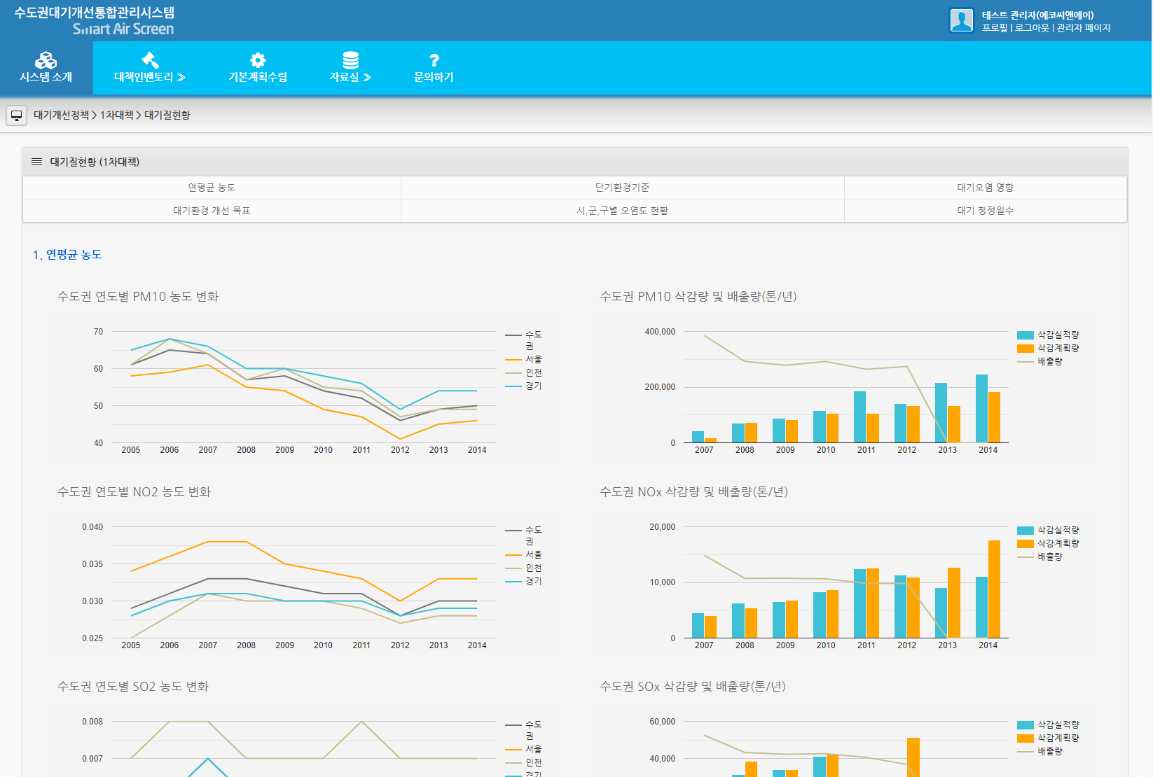The height and width of the screenshot is (777, 1153).
Task: Click the 자료실 database icon
Action: point(351,60)
